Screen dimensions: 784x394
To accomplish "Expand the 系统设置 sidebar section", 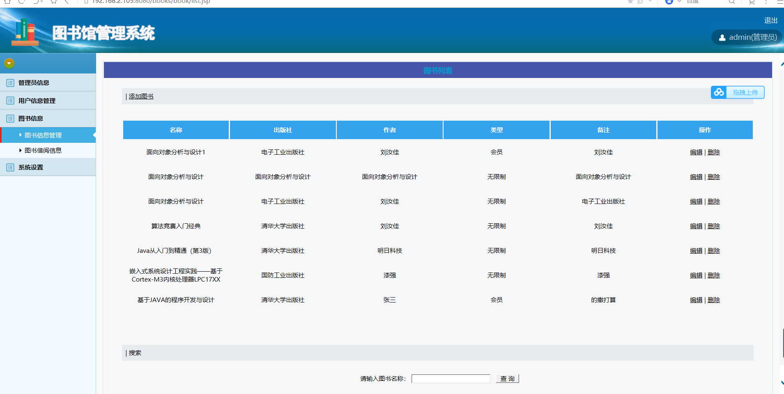I will (31, 167).
